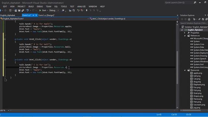Open the EDIT menu
Image resolution: width=208 pixels, height=117 pixels.
click(x=5, y=6)
